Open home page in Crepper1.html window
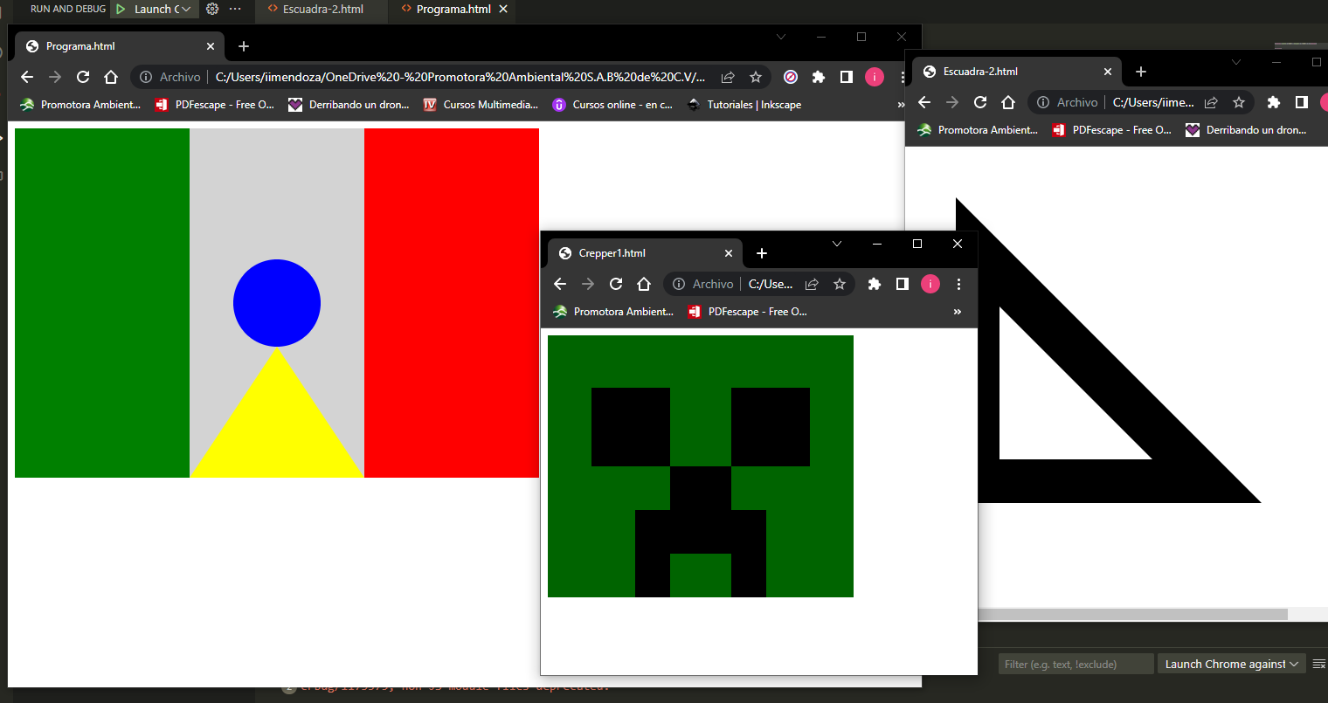The width and height of the screenshot is (1328, 703). (644, 284)
